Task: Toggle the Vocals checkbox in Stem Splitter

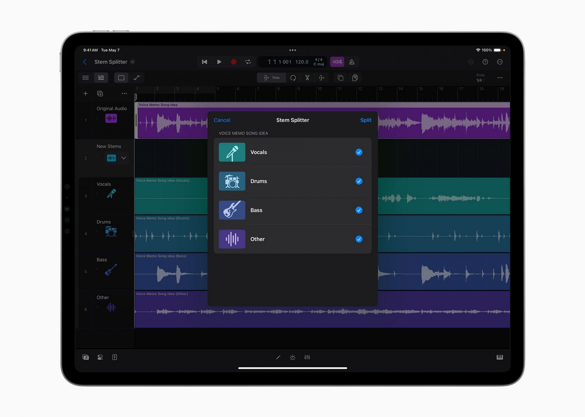Action: pyautogui.click(x=360, y=152)
